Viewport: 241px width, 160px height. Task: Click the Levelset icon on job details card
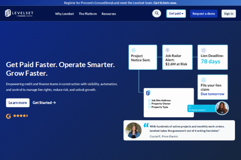(148, 93)
